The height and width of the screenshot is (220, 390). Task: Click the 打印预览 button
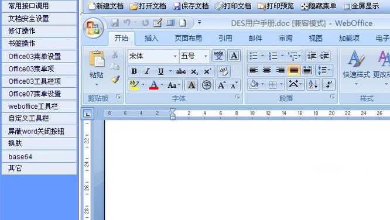tap(276, 6)
